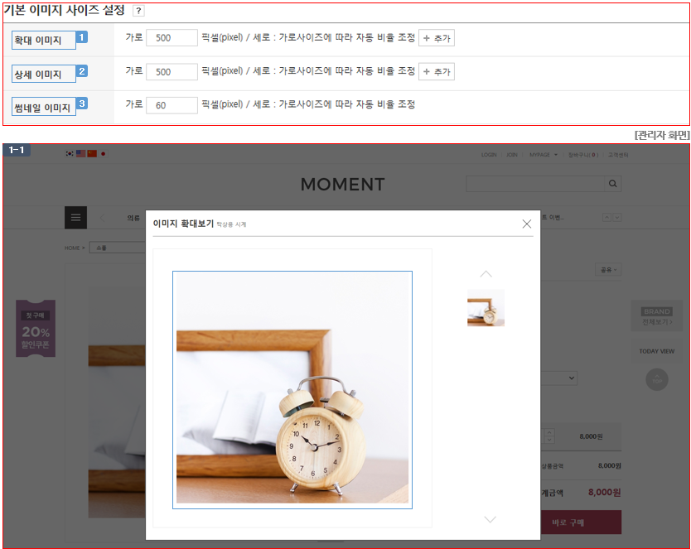Image resolution: width=691 pixels, height=549 pixels.
Task: Click the enlarged clock image in the popup
Action: click(x=292, y=390)
